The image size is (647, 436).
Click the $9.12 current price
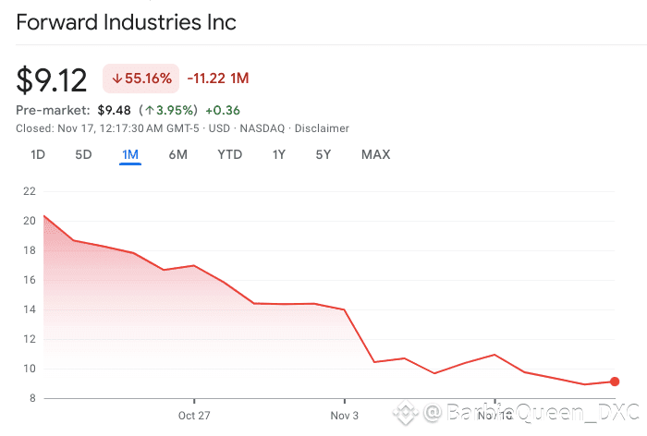52,79
